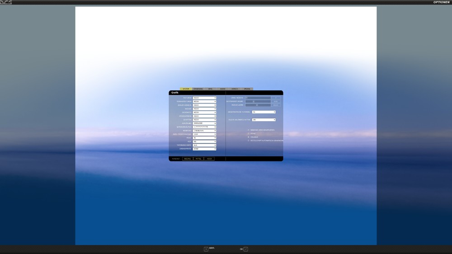Click the Radius Laden value field
This screenshot has width=452, height=254.
[x=276, y=105]
